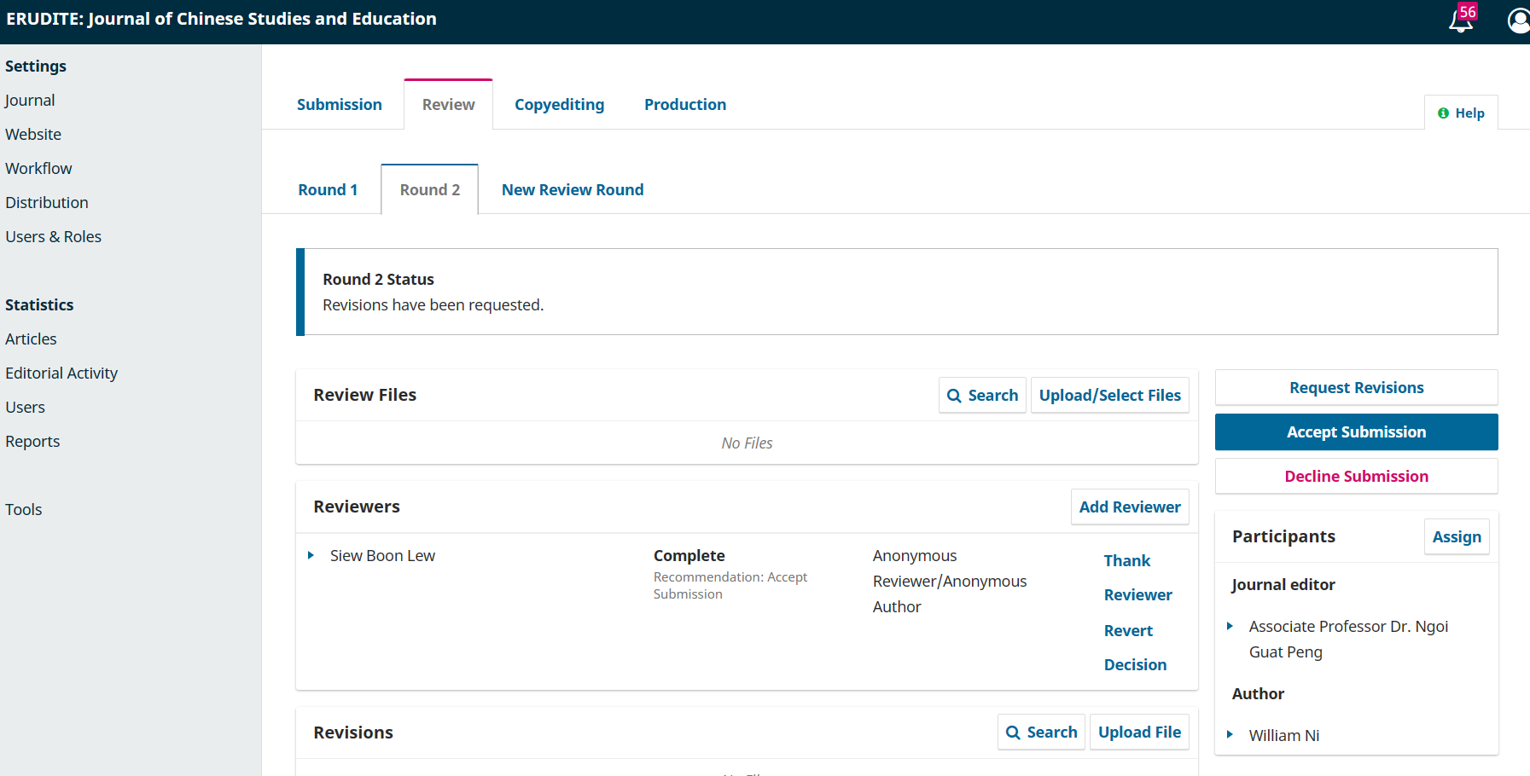This screenshot has width=1530, height=776.
Task: Open the Copyediting tab
Action: tap(559, 105)
